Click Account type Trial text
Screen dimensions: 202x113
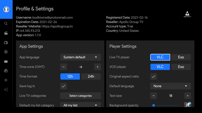click(120, 26)
